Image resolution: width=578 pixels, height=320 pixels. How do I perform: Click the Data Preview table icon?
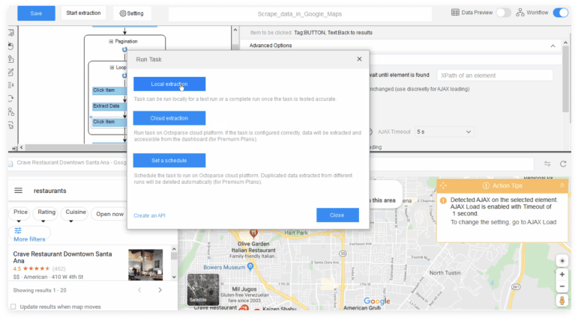click(x=455, y=13)
